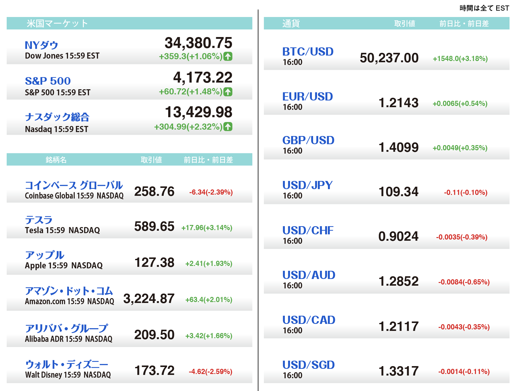Open the アリババ・グループ stock link
The height and width of the screenshot is (391, 515).
66,328
